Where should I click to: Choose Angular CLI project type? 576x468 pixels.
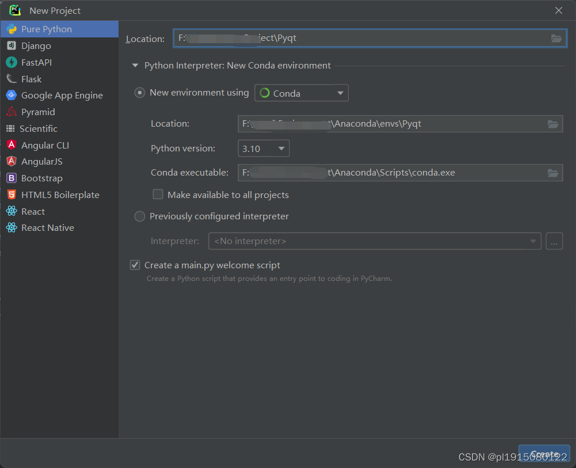[x=59, y=144]
